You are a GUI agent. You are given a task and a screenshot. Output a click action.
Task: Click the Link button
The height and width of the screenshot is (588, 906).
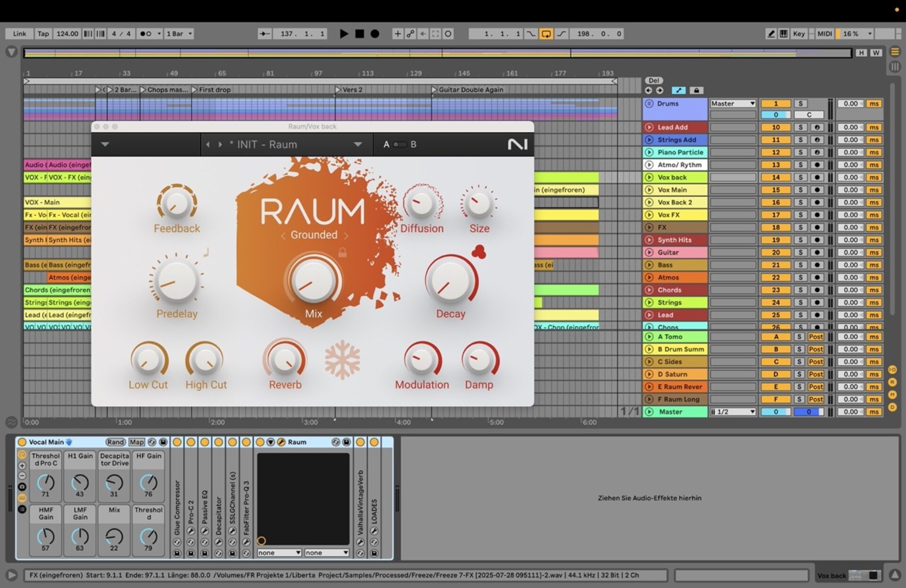(x=19, y=33)
